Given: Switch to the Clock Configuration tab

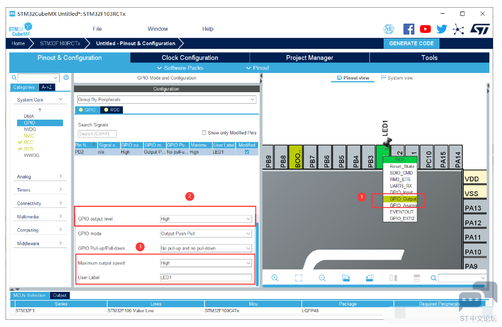Looking at the screenshot, I should pos(190,58).
